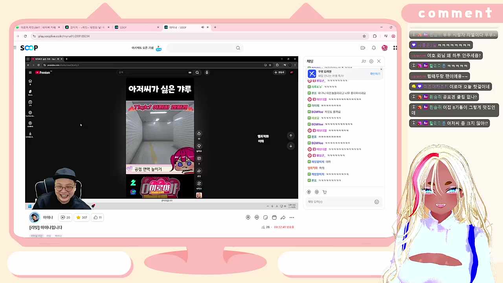Open the chat participants list icon
503x283 pixels.
pos(363,61)
